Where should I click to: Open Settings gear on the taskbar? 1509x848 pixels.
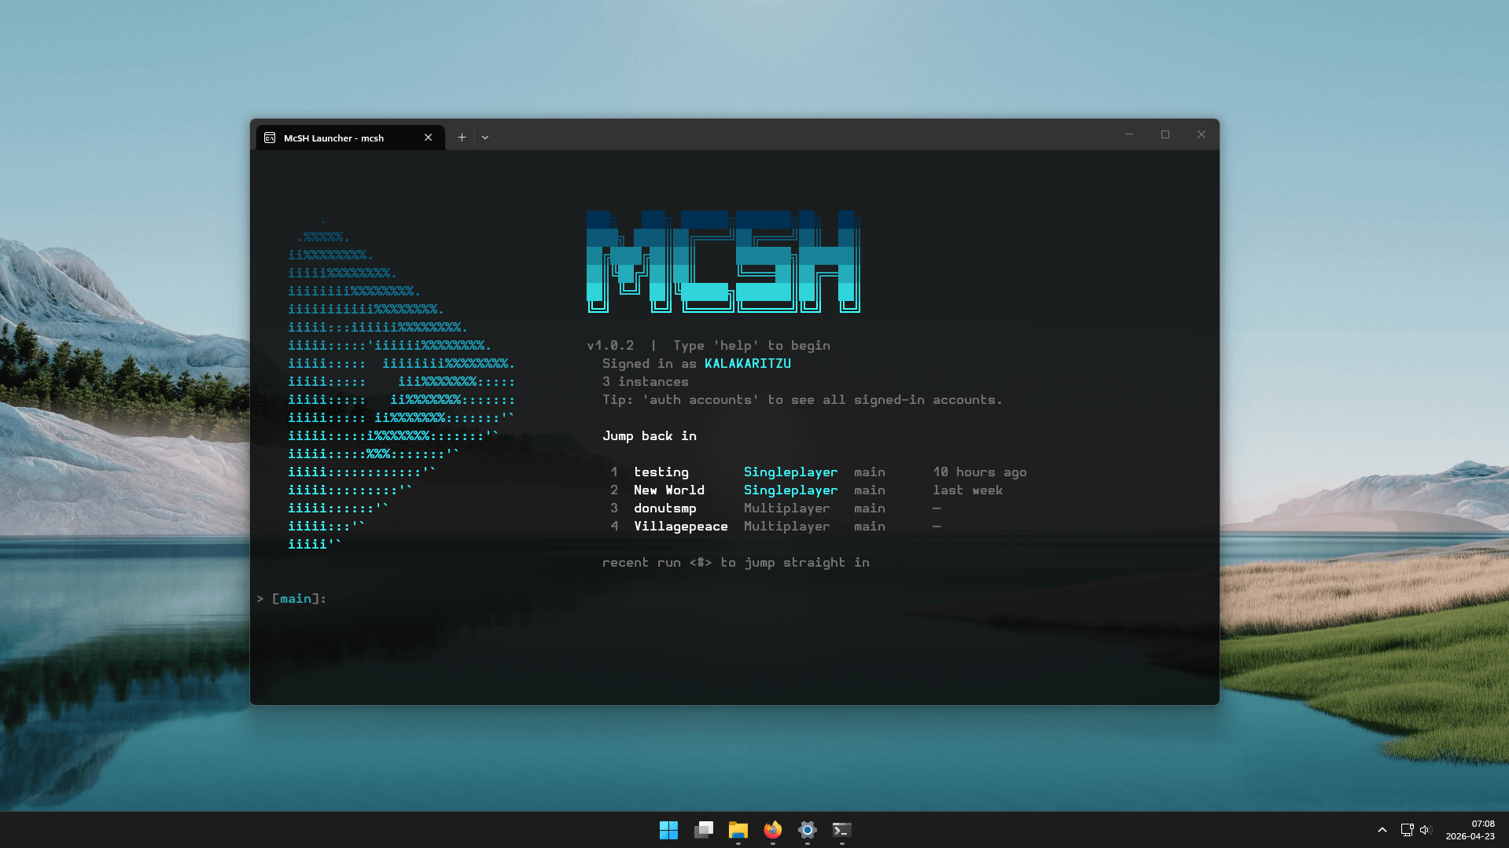(807, 830)
